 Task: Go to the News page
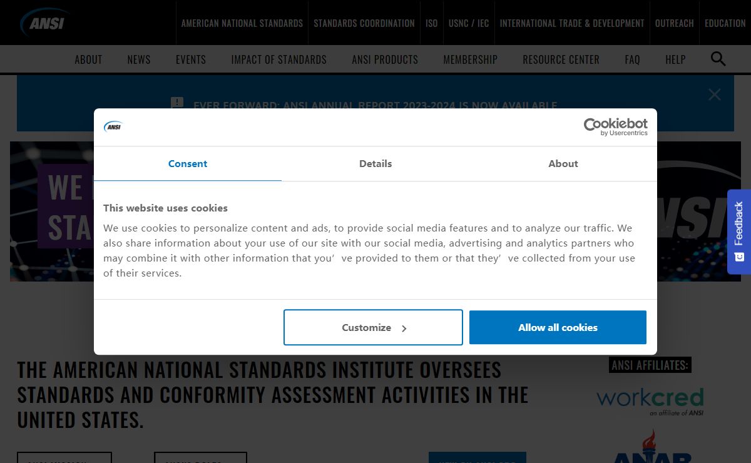coord(139,59)
